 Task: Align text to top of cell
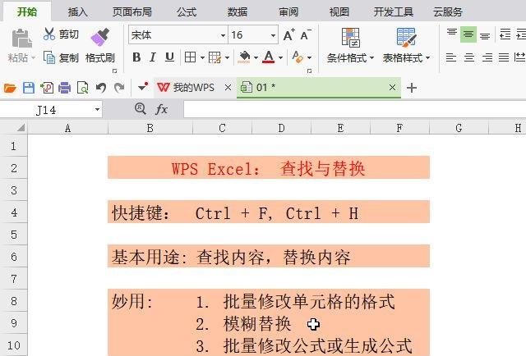(452, 33)
